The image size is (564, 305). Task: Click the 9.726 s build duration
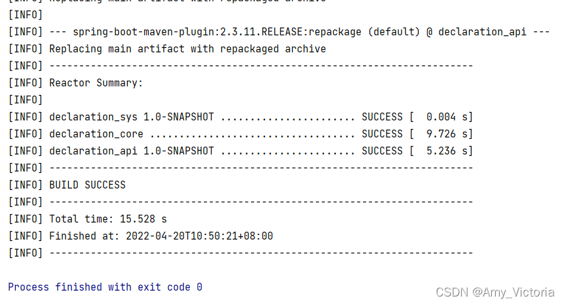pyautogui.click(x=446, y=134)
